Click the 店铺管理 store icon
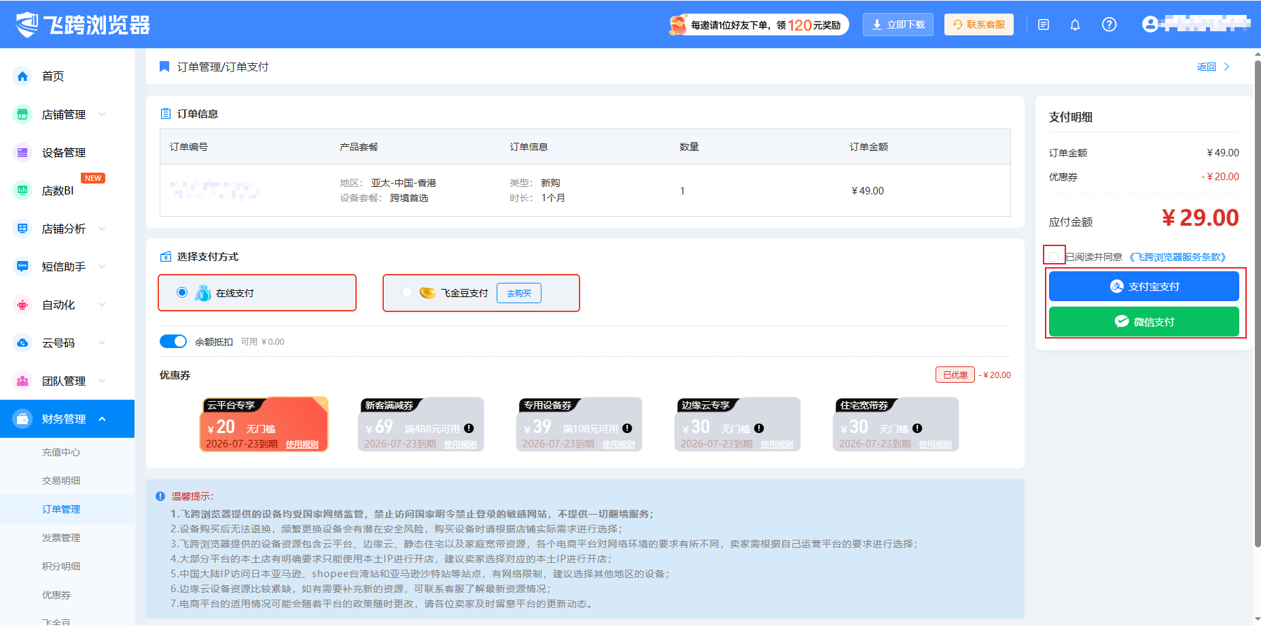 pyautogui.click(x=22, y=114)
